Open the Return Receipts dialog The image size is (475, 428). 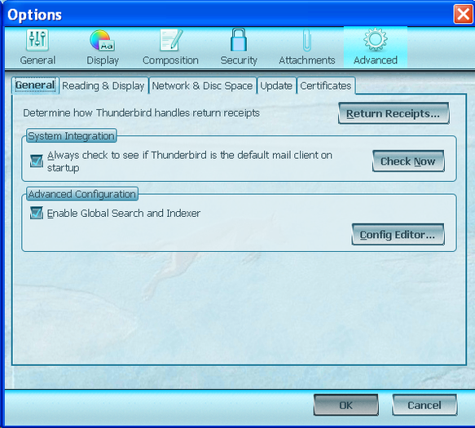(394, 113)
